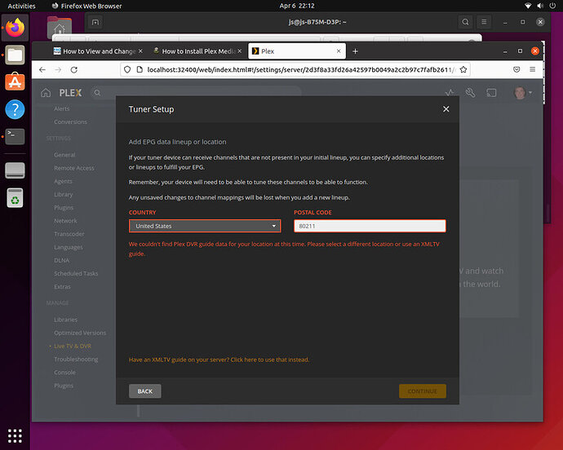Open Files from Ubuntu dock

point(15,55)
